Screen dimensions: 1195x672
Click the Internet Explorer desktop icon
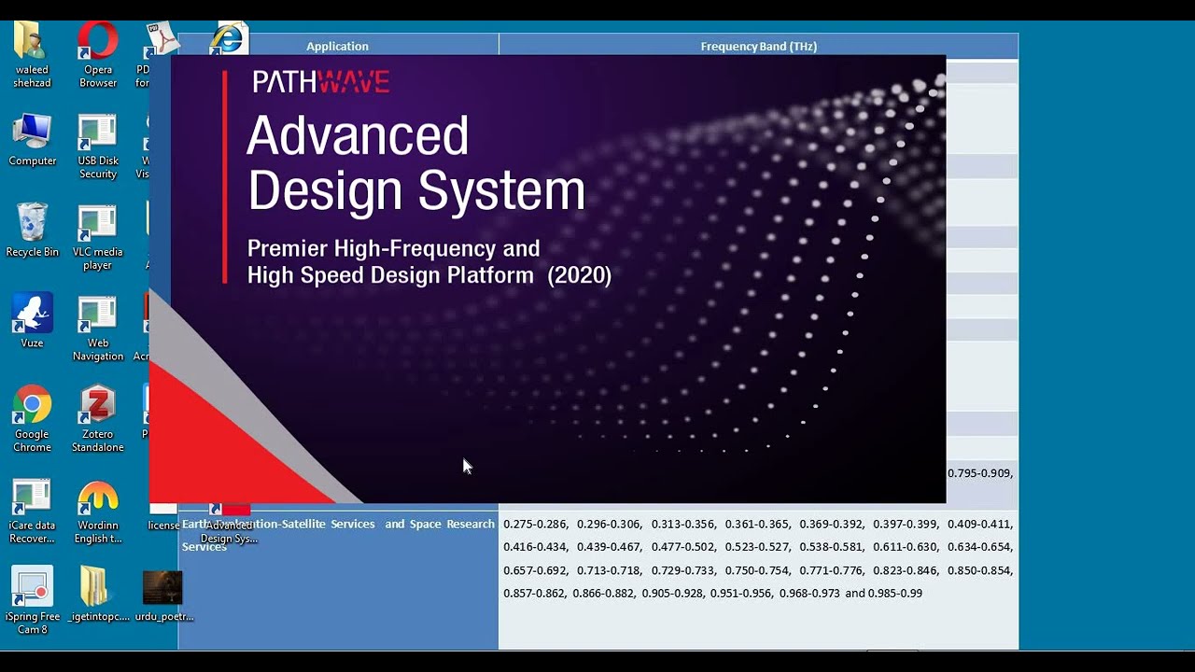pyautogui.click(x=227, y=38)
